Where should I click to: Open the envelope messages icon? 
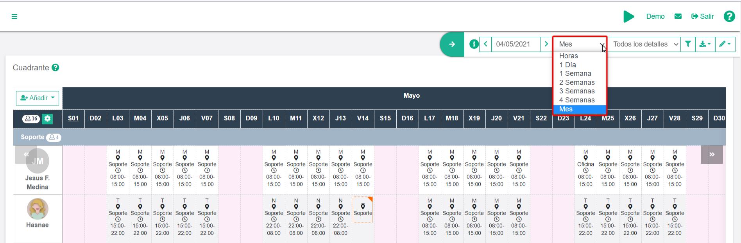[678, 16]
